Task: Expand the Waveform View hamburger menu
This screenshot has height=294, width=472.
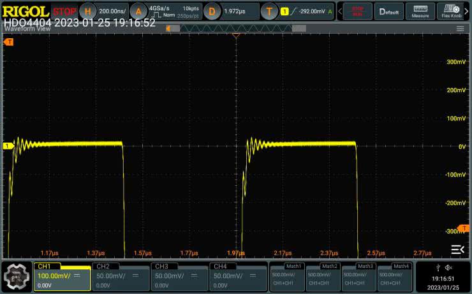Action: (460, 29)
